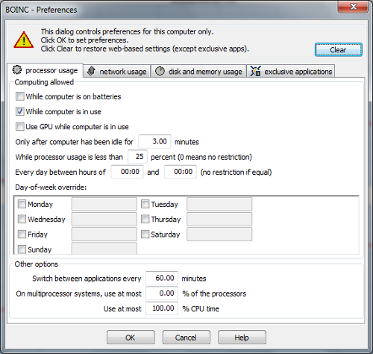Screen dimensions: 373x354
Task: Click the gear icon on processor usage tab
Action: point(17,70)
